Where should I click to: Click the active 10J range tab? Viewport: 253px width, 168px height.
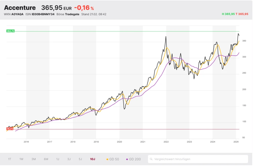pos(93,159)
